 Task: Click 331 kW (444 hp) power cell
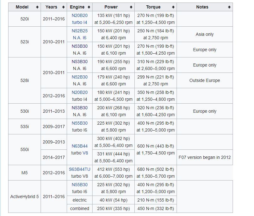113,157
